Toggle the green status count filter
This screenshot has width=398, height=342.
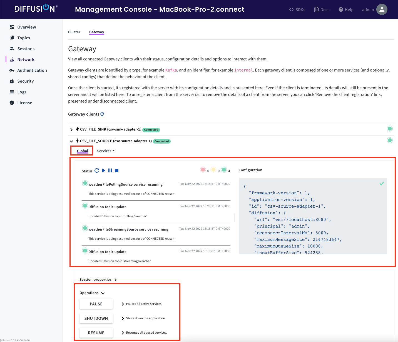click(224, 170)
